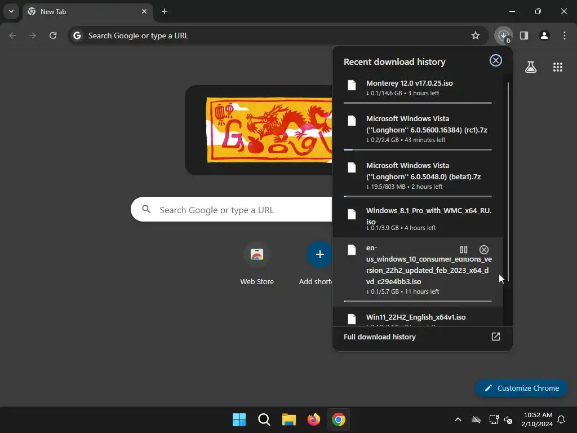Open the tab search dropdown
The height and width of the screenshot is (433, 577).
click(x=11, y=11)
